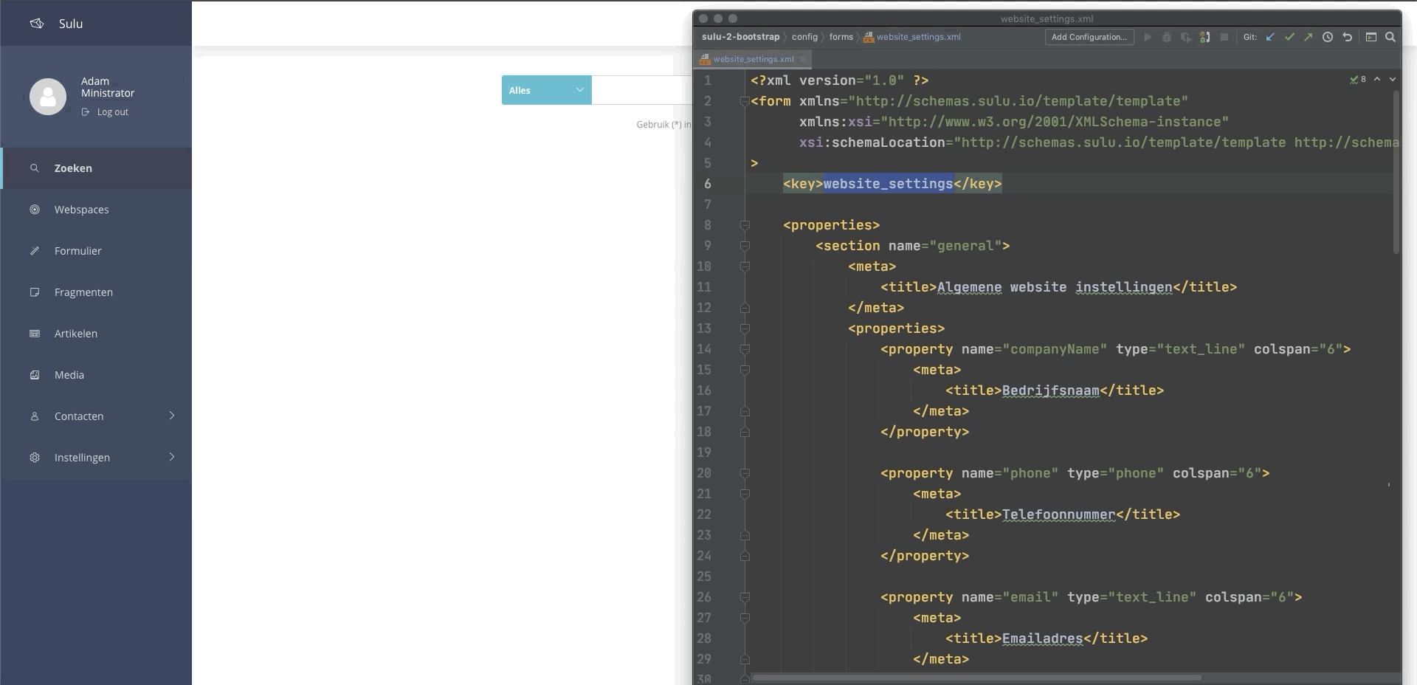Viewport: 1417px width, 685px height.
Task: Click the Add Configuration button
Action: click(1089, 37)
